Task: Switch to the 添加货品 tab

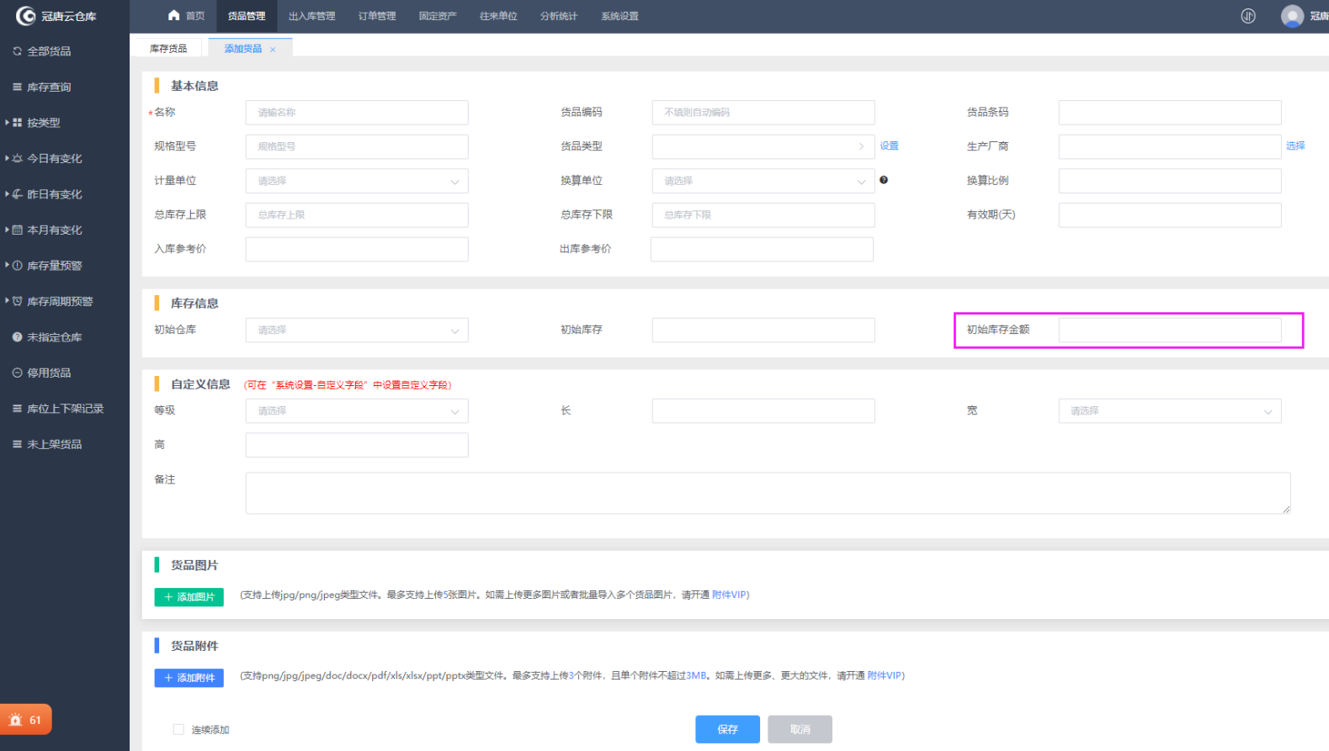Action: [x=243, y=49]
